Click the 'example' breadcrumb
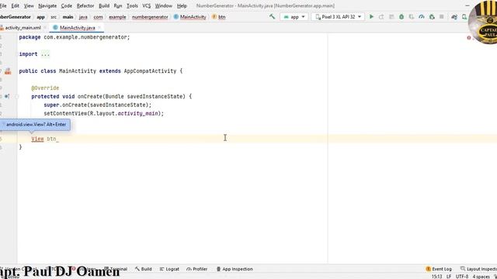Screen dimensions: 497x279 coord(117,17)
